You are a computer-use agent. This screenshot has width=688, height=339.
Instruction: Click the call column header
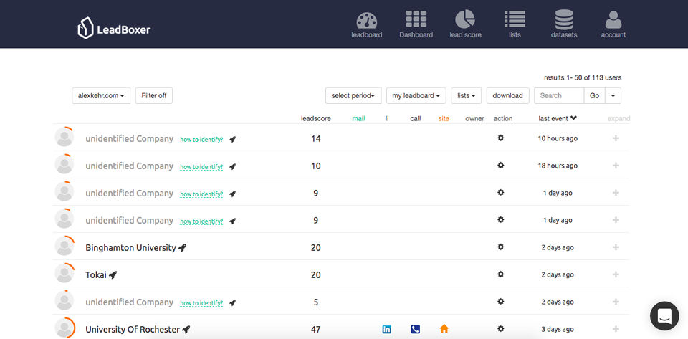click(416, 118)
